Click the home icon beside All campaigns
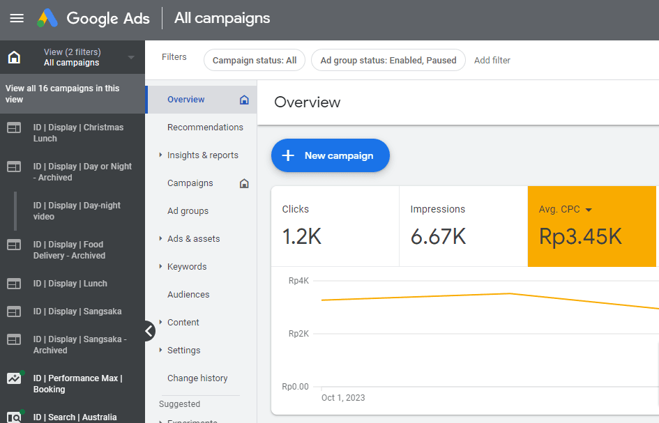The width and height of the screenshot is (659, 423). click(14, 57)
